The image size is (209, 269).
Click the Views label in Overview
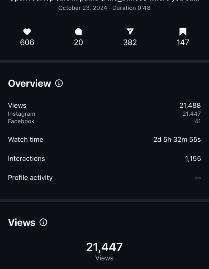17,106
